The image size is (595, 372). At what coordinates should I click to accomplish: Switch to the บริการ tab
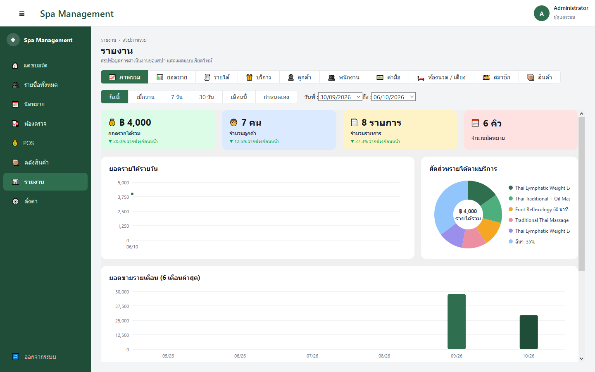pos(259,77)
